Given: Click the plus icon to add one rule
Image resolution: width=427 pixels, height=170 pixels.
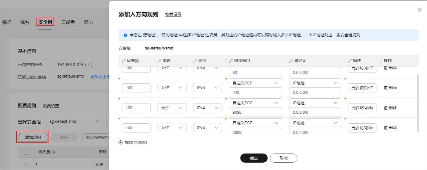Looking at the screenshot, I should (121, 143).
